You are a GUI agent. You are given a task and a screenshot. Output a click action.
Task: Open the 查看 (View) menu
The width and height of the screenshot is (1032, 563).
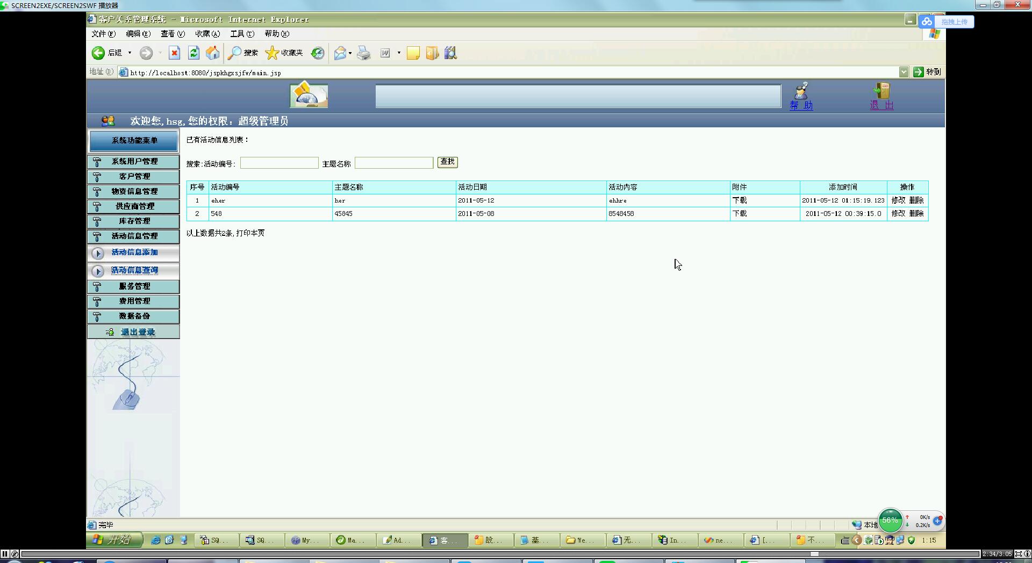coord(173,34)
